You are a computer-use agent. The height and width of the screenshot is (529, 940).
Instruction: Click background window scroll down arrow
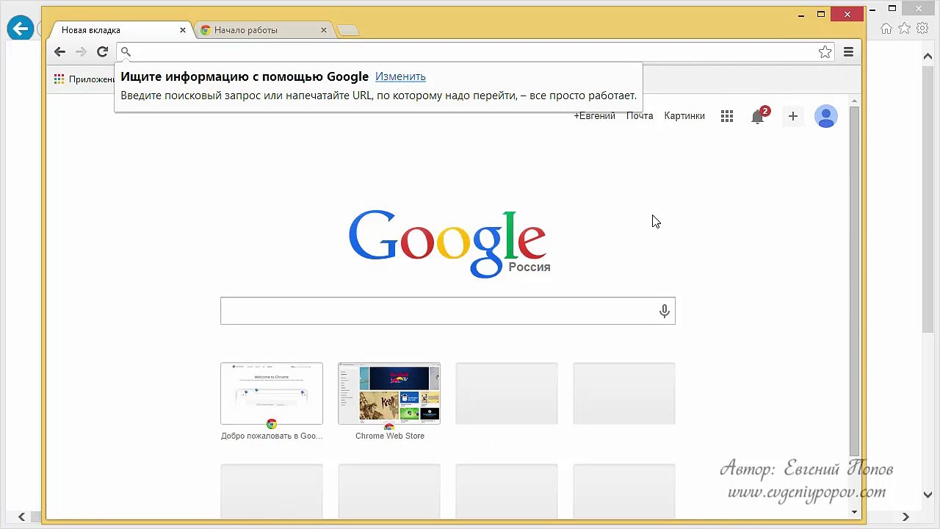(x=928, y=495)
